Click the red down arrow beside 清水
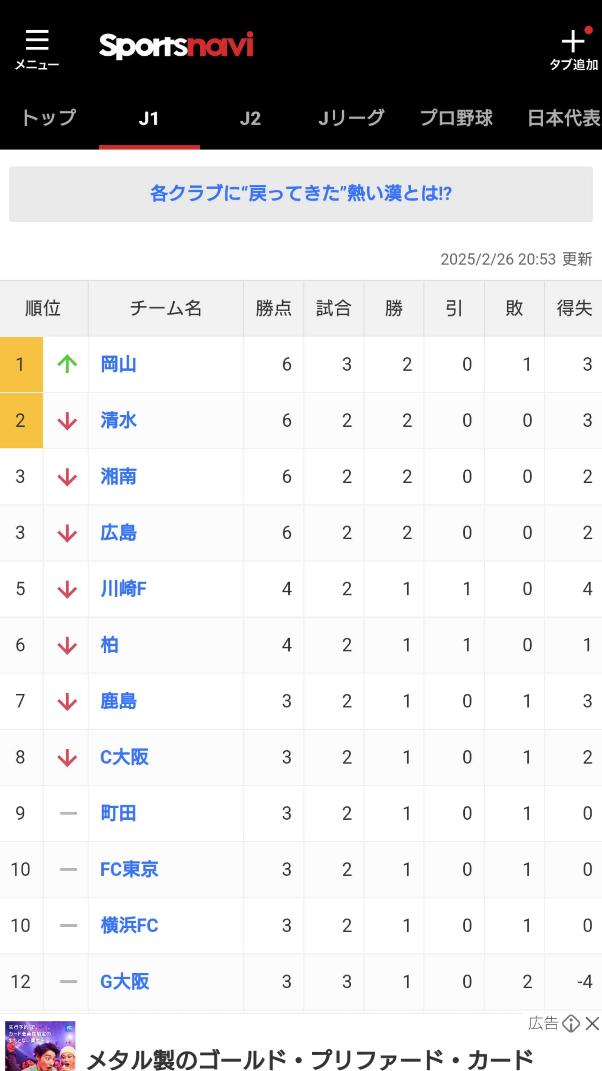Viewport: 602px width, 1071px height. click(x=67, y=421)
